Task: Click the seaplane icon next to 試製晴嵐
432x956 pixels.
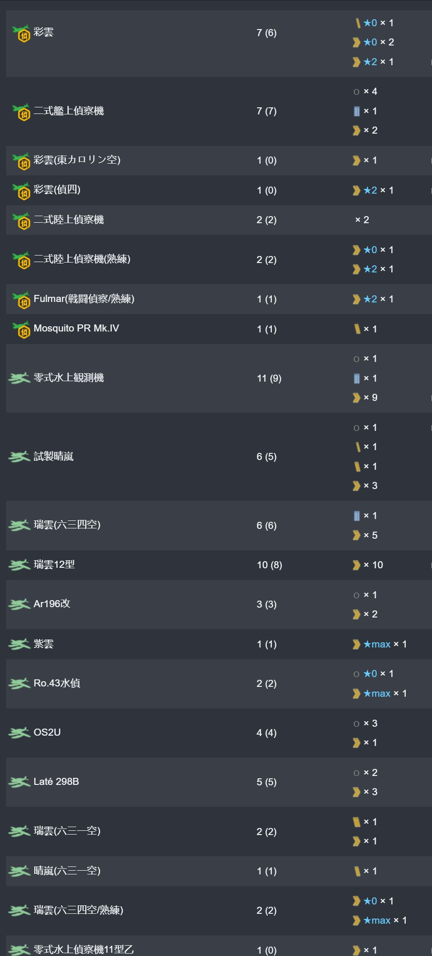Action: pyautogui.click(x=19, y=457)
